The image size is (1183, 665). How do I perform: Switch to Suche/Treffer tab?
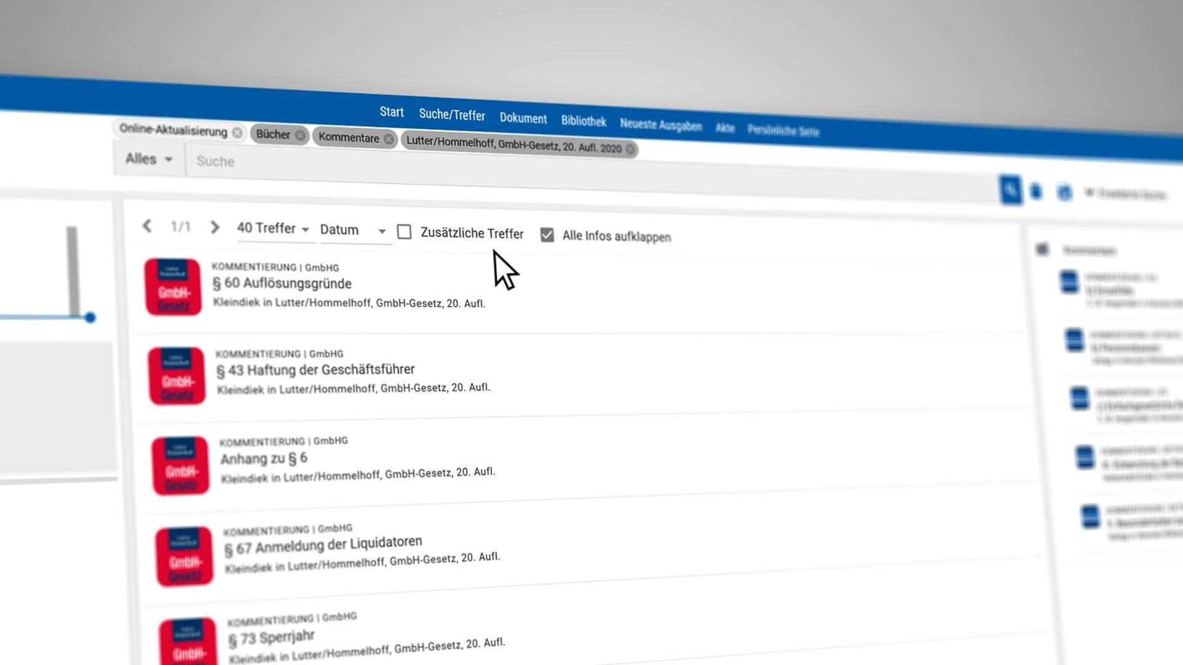[x=452, y=115]
